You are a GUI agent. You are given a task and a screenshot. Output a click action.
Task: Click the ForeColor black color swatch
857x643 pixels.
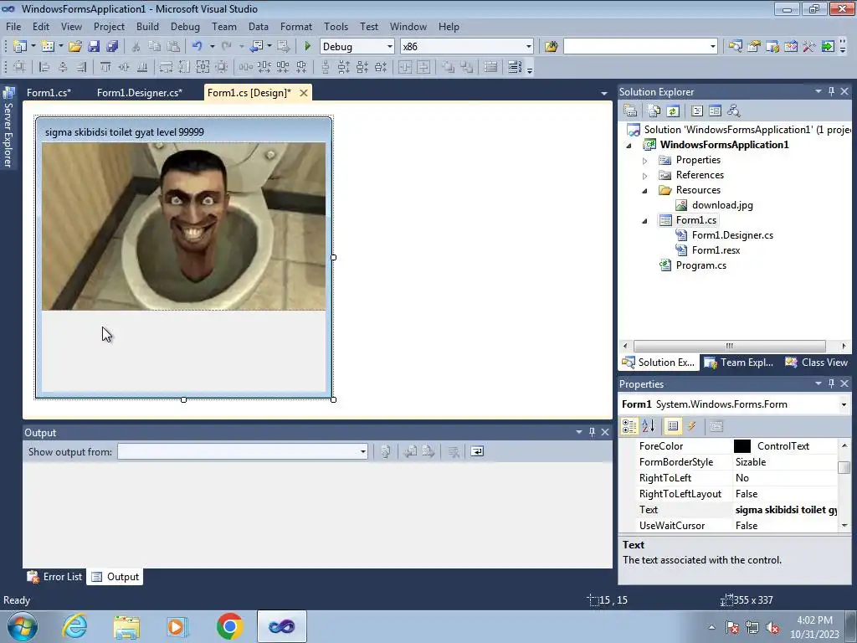[x=742, y=446]
